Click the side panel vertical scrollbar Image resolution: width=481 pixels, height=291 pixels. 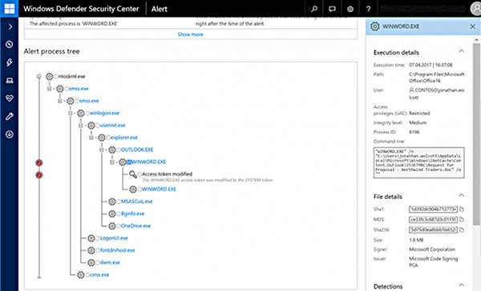(x=476, y=134)
